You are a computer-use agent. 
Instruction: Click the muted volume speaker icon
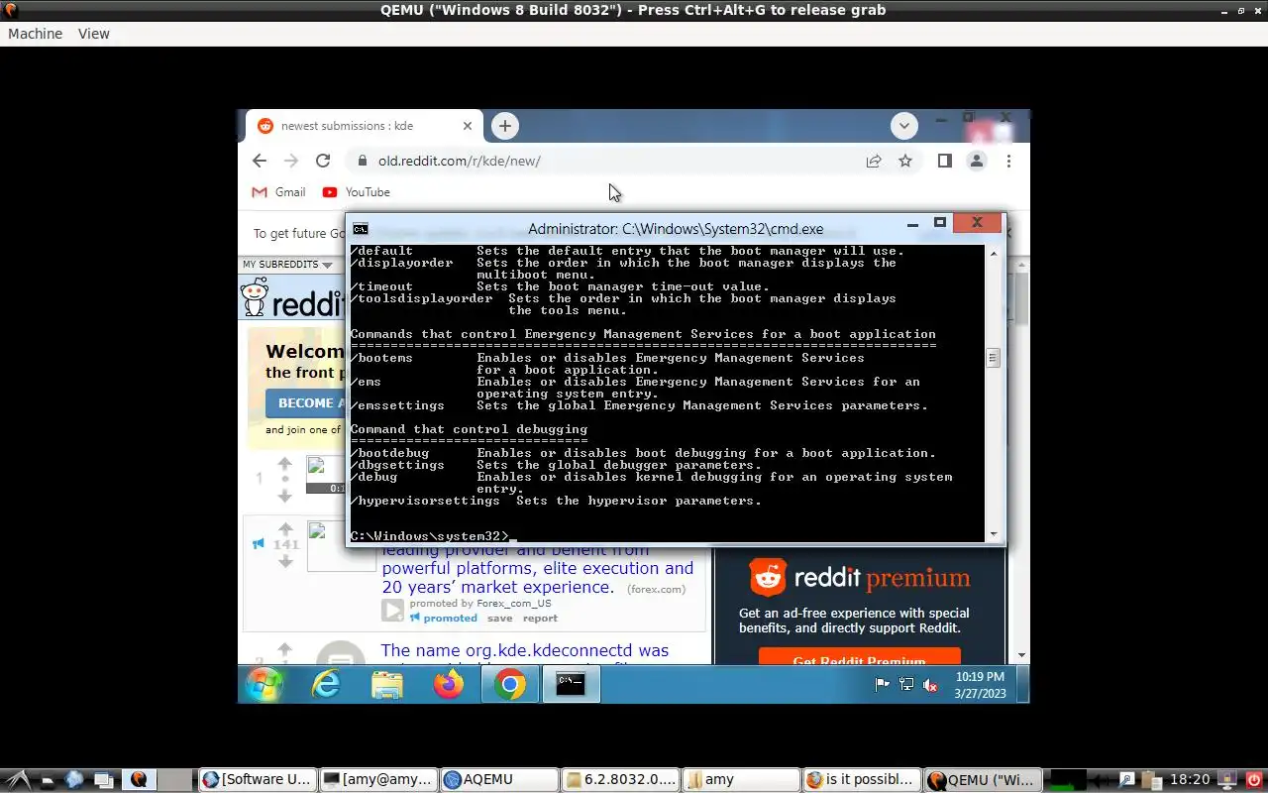pyautogui.click(x=930, y=684)
